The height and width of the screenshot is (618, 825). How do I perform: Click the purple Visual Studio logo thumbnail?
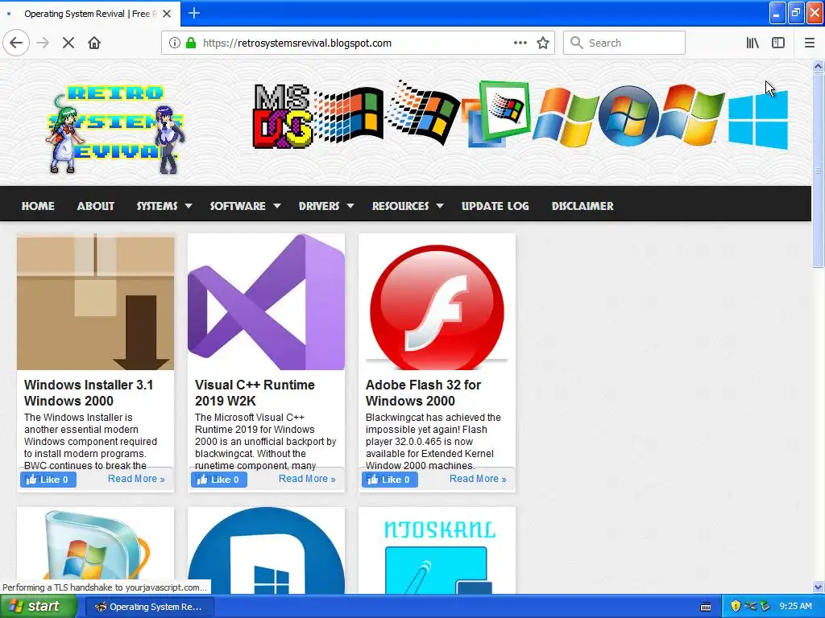[266, 303]
